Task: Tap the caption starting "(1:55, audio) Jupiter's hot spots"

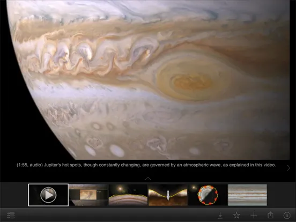Action: click(146, 165)
